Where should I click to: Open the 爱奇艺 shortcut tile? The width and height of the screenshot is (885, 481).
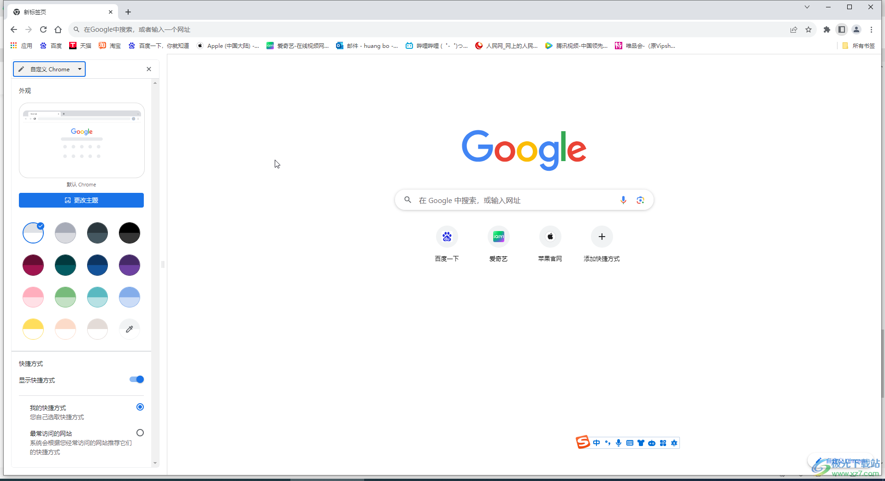[x=498, y=244]
